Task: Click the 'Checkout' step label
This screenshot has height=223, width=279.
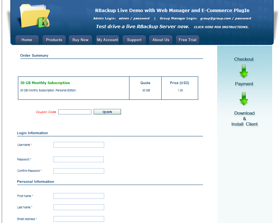Action: click(x=244, y=59)
